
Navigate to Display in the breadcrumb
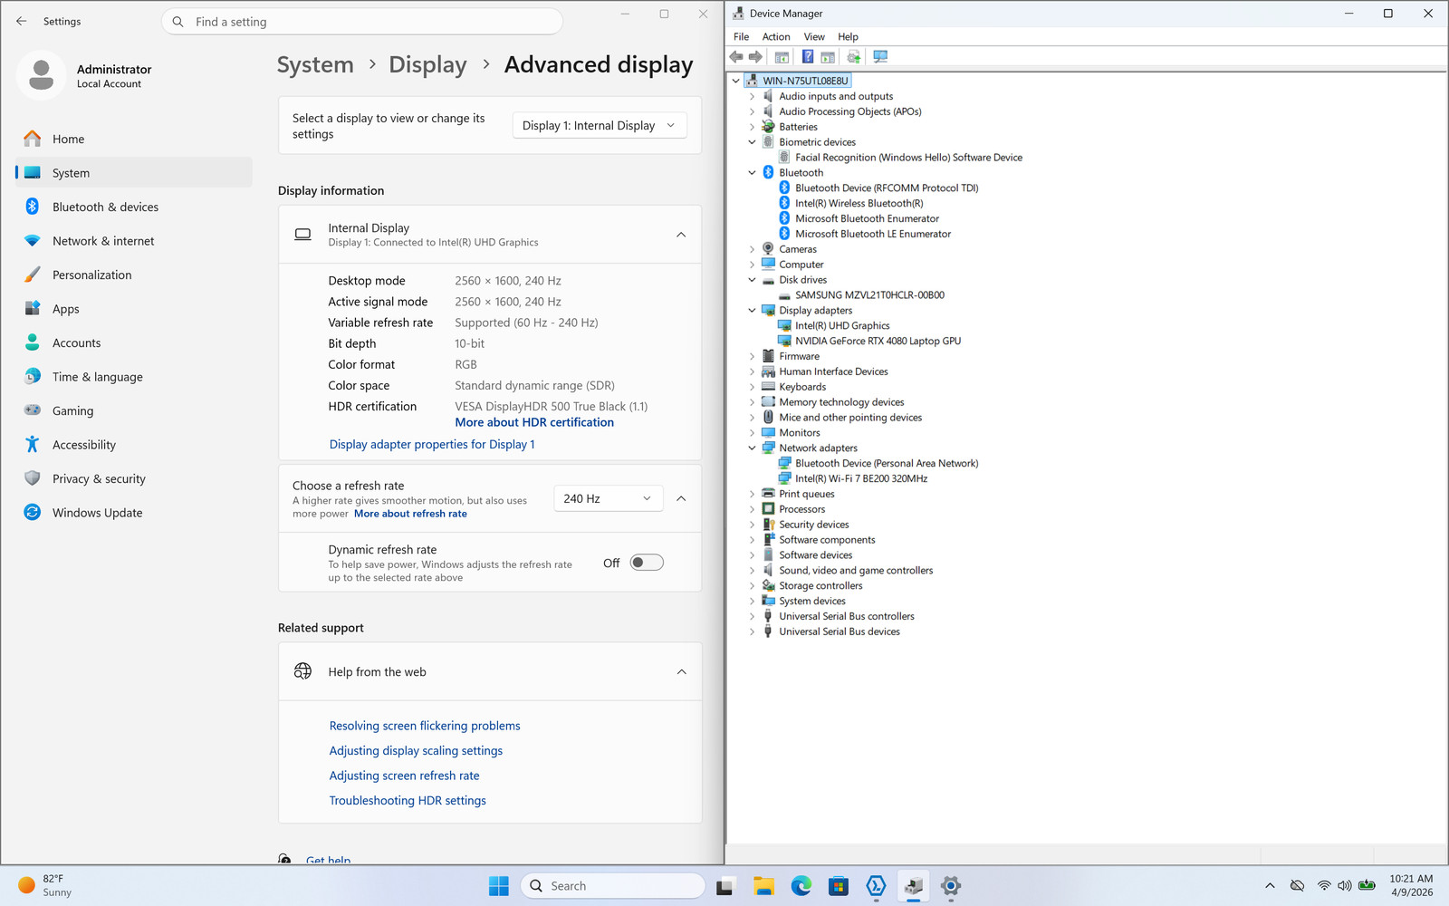pyautogui.click(x=427, y=65)
